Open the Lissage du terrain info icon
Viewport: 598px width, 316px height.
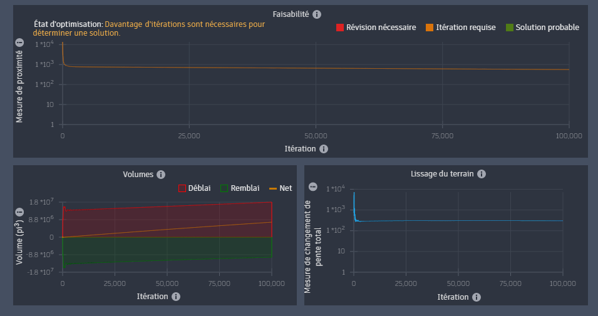click(482, 174)
